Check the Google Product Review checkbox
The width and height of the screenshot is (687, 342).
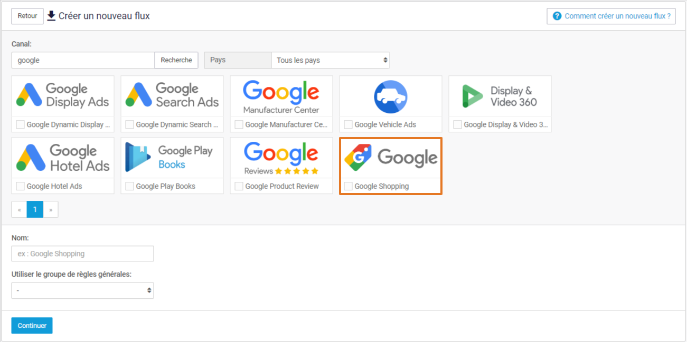[x=239, y=186]
